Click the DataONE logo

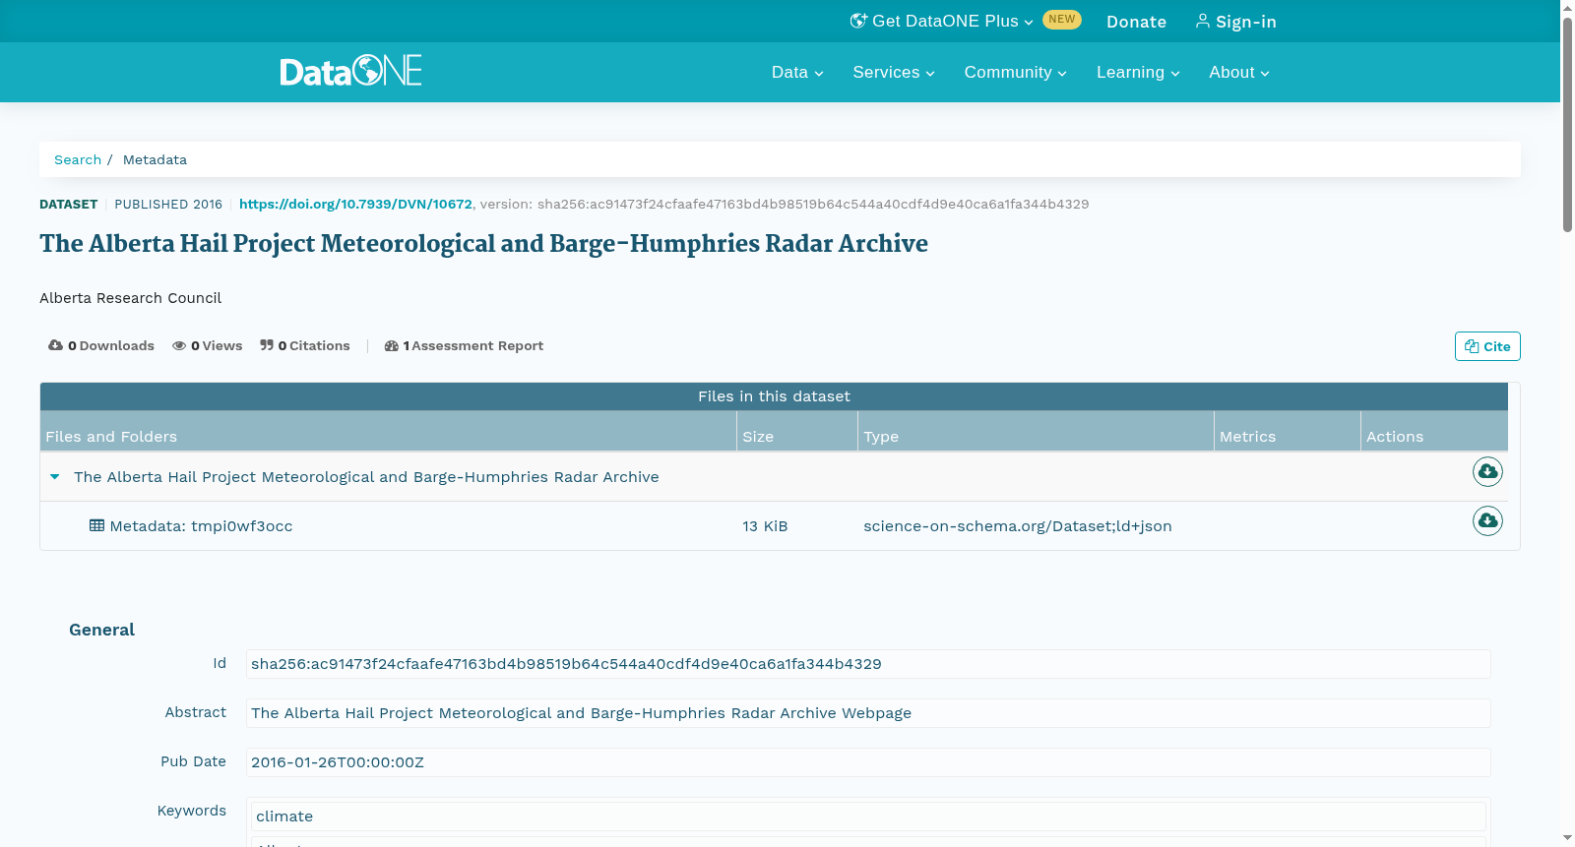(x=350, y=71)
